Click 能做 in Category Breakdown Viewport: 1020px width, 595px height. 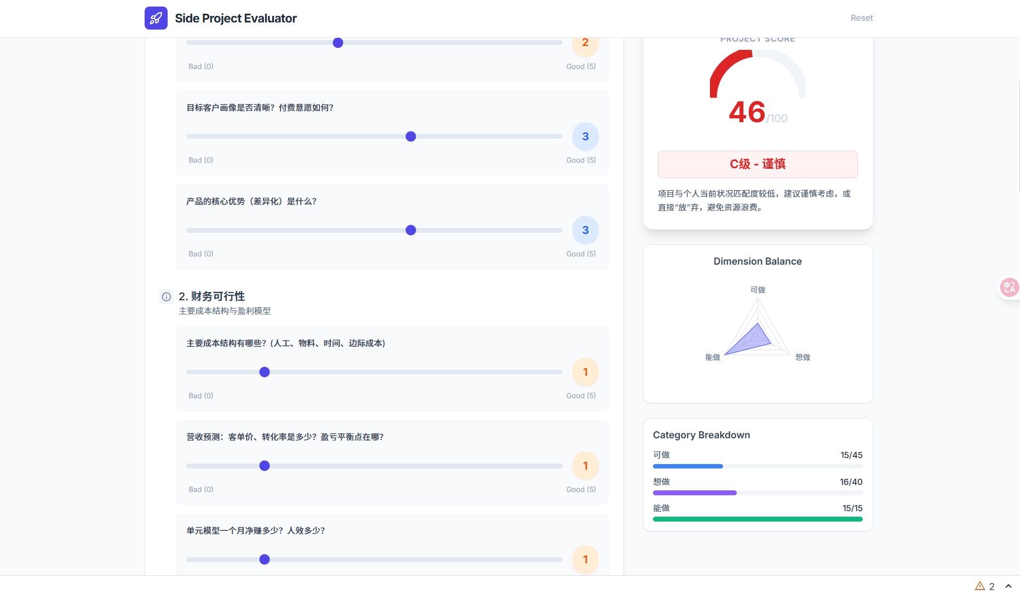click(x=661, y=508)
